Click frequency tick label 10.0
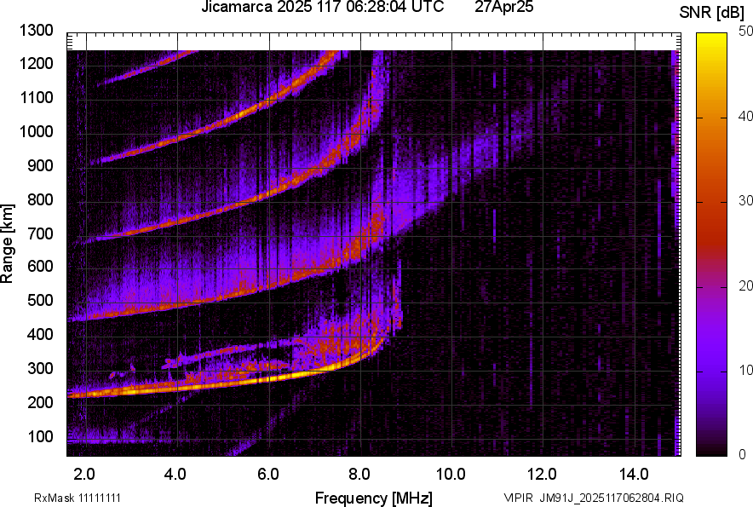The image size is (753, 507). coord(451,475)
